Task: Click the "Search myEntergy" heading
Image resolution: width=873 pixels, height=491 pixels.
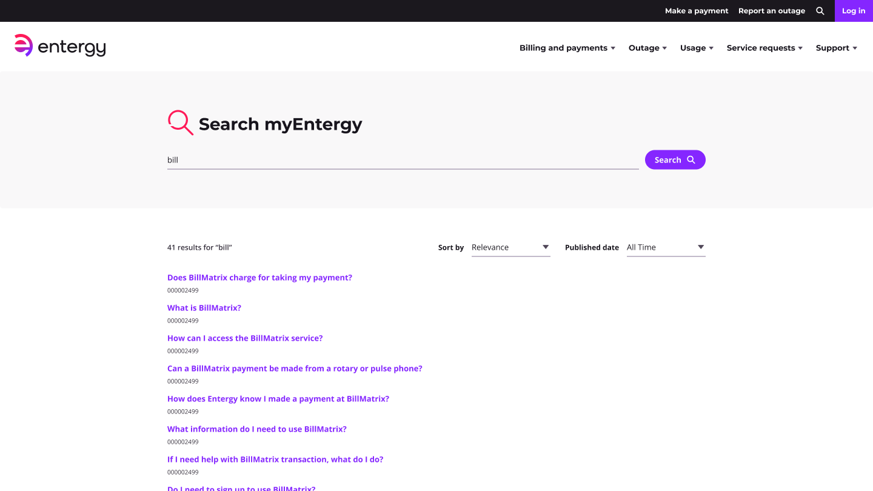Action: pyautogui.click(x=280, y=124)
